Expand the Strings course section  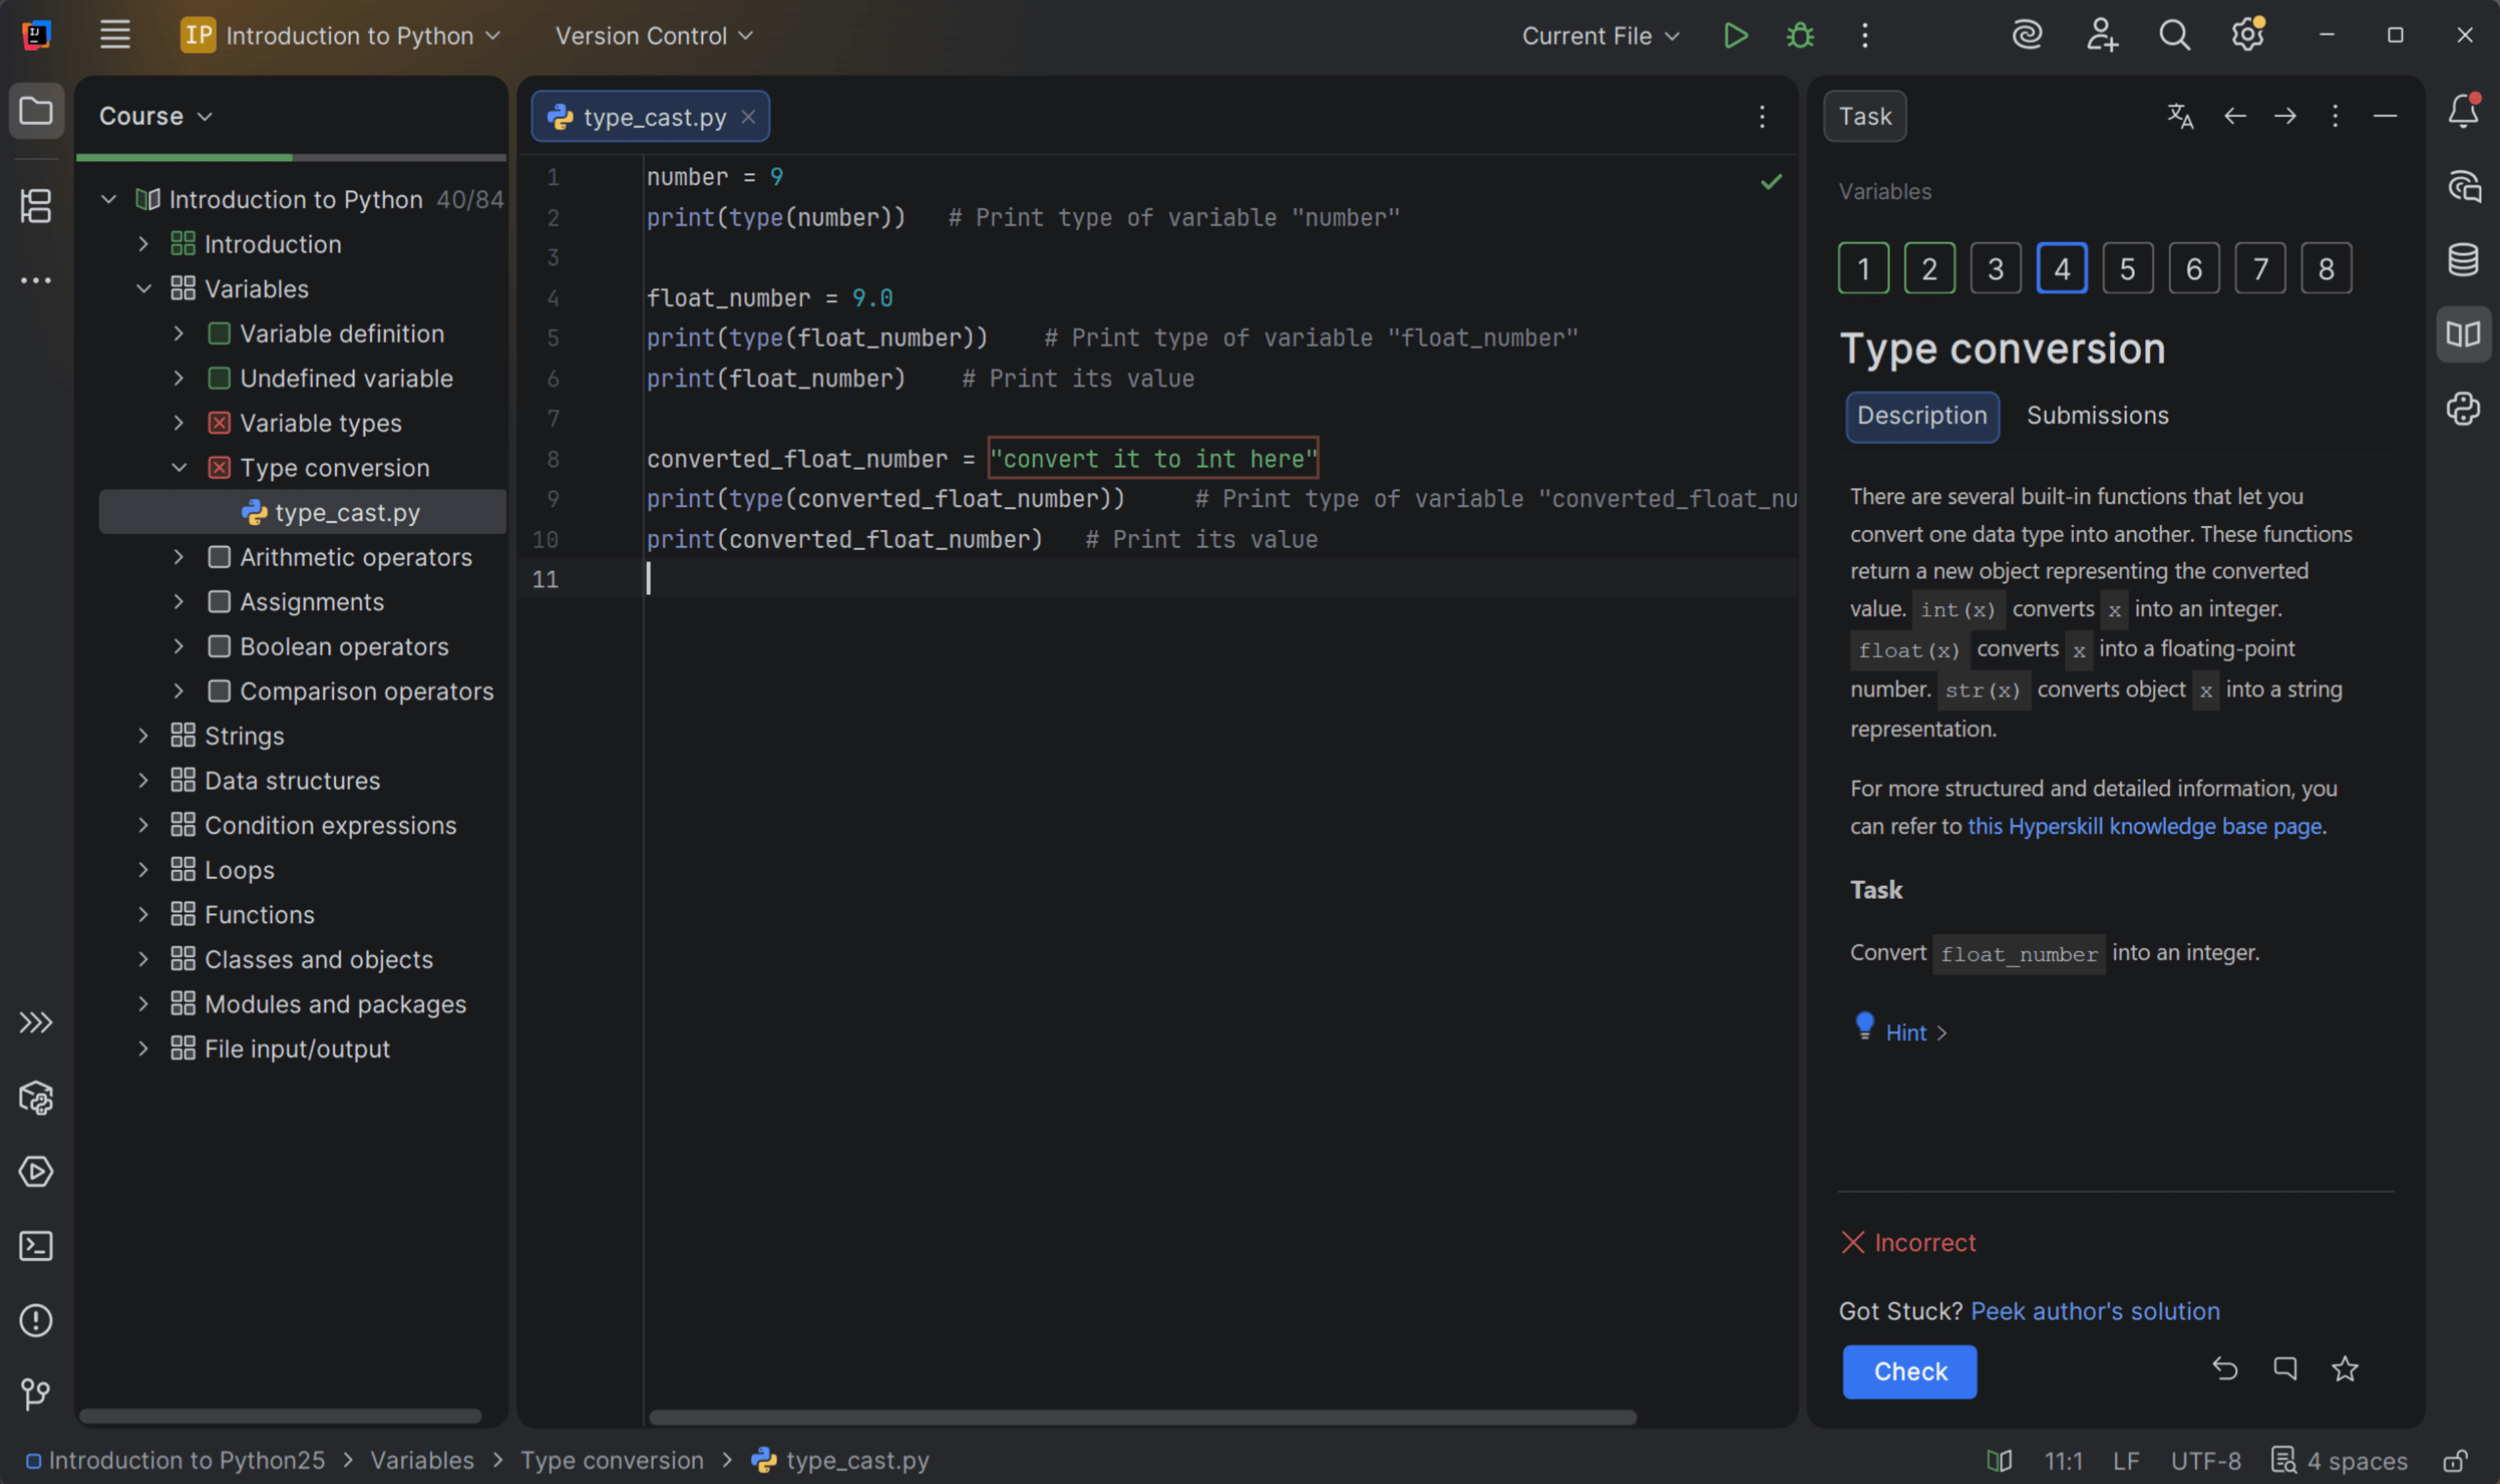click(143, 735)
